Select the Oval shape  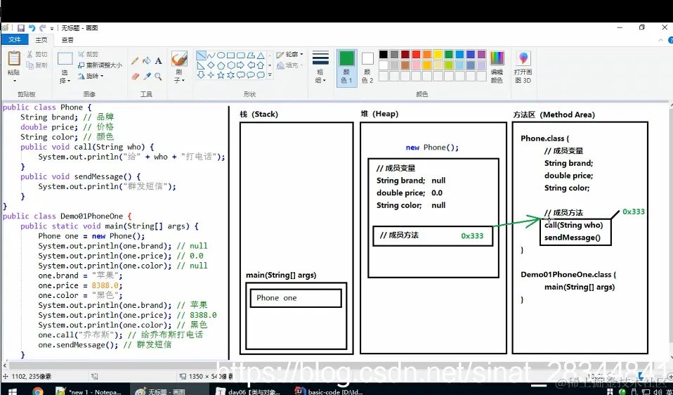(221, 56)
